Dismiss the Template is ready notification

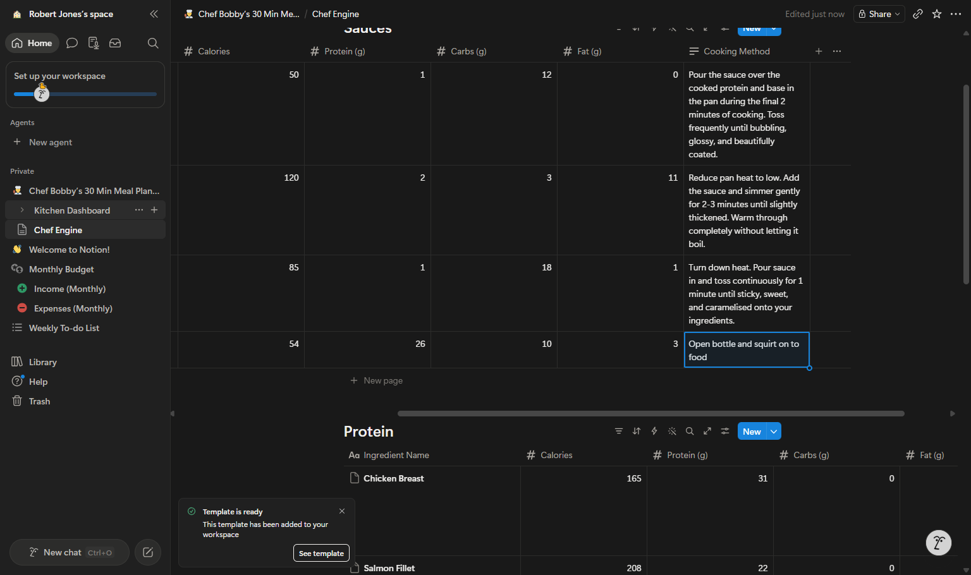(x=342, y=511)
